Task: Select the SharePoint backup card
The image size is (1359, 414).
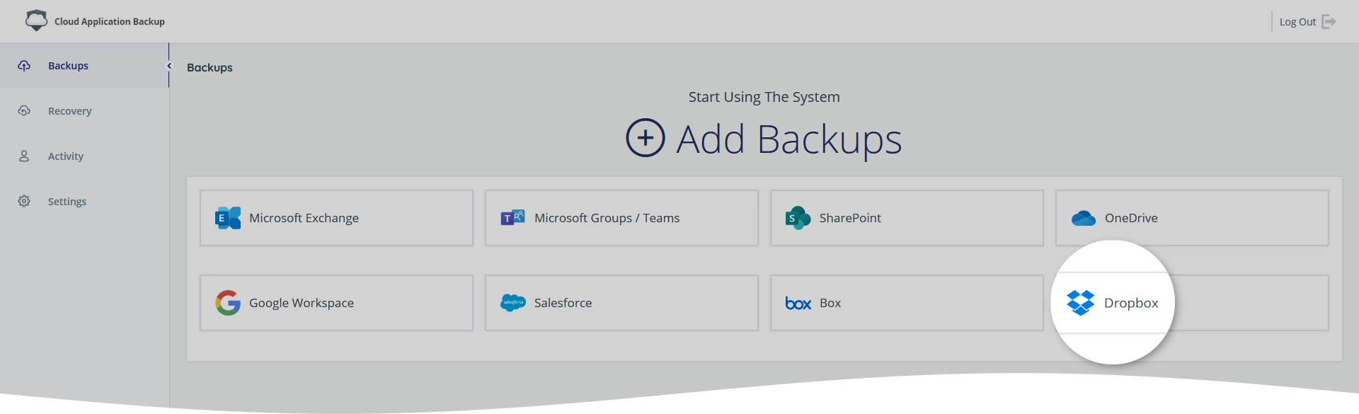Action: point(907,218)
